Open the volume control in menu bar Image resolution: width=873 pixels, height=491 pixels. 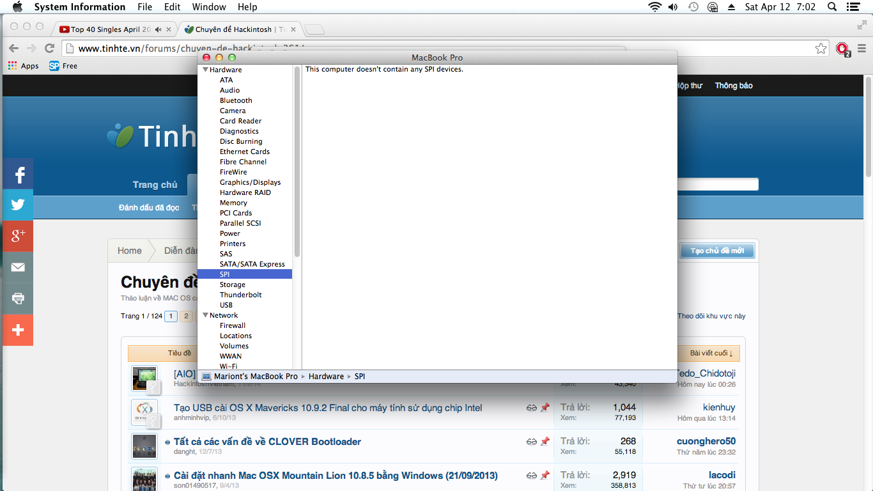tap(673, 7)
